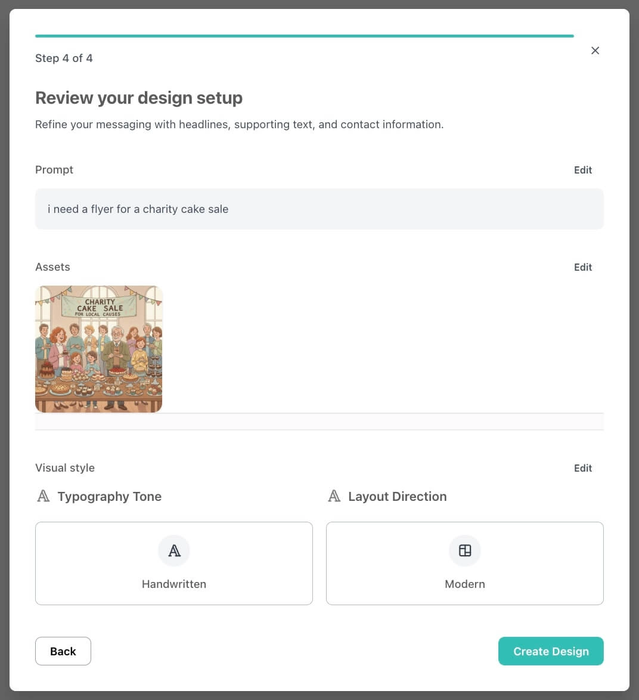Go Back to the previous step
The image size is (639, 700).
63,651
